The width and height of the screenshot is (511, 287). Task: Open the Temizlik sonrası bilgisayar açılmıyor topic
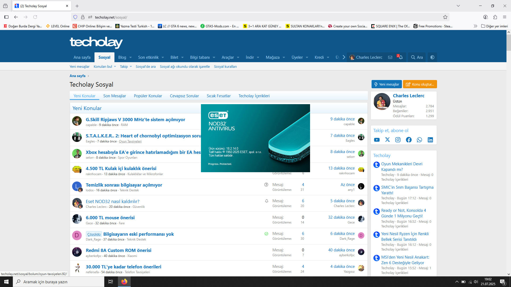(x=124, y=185)
